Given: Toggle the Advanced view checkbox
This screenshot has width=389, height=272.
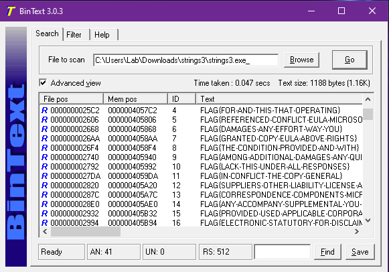Looking at the screenshot, I should pos(43,82).
